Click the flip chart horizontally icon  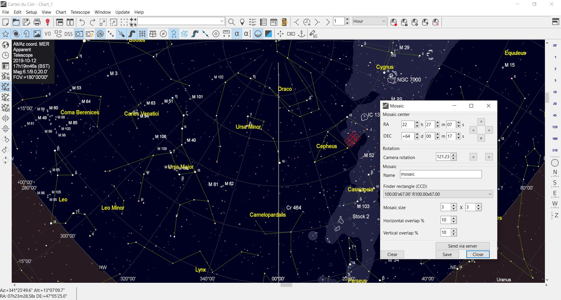point(6,118)
